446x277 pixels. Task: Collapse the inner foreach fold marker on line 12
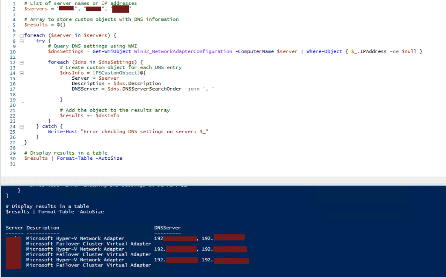(x=21, y=62)
